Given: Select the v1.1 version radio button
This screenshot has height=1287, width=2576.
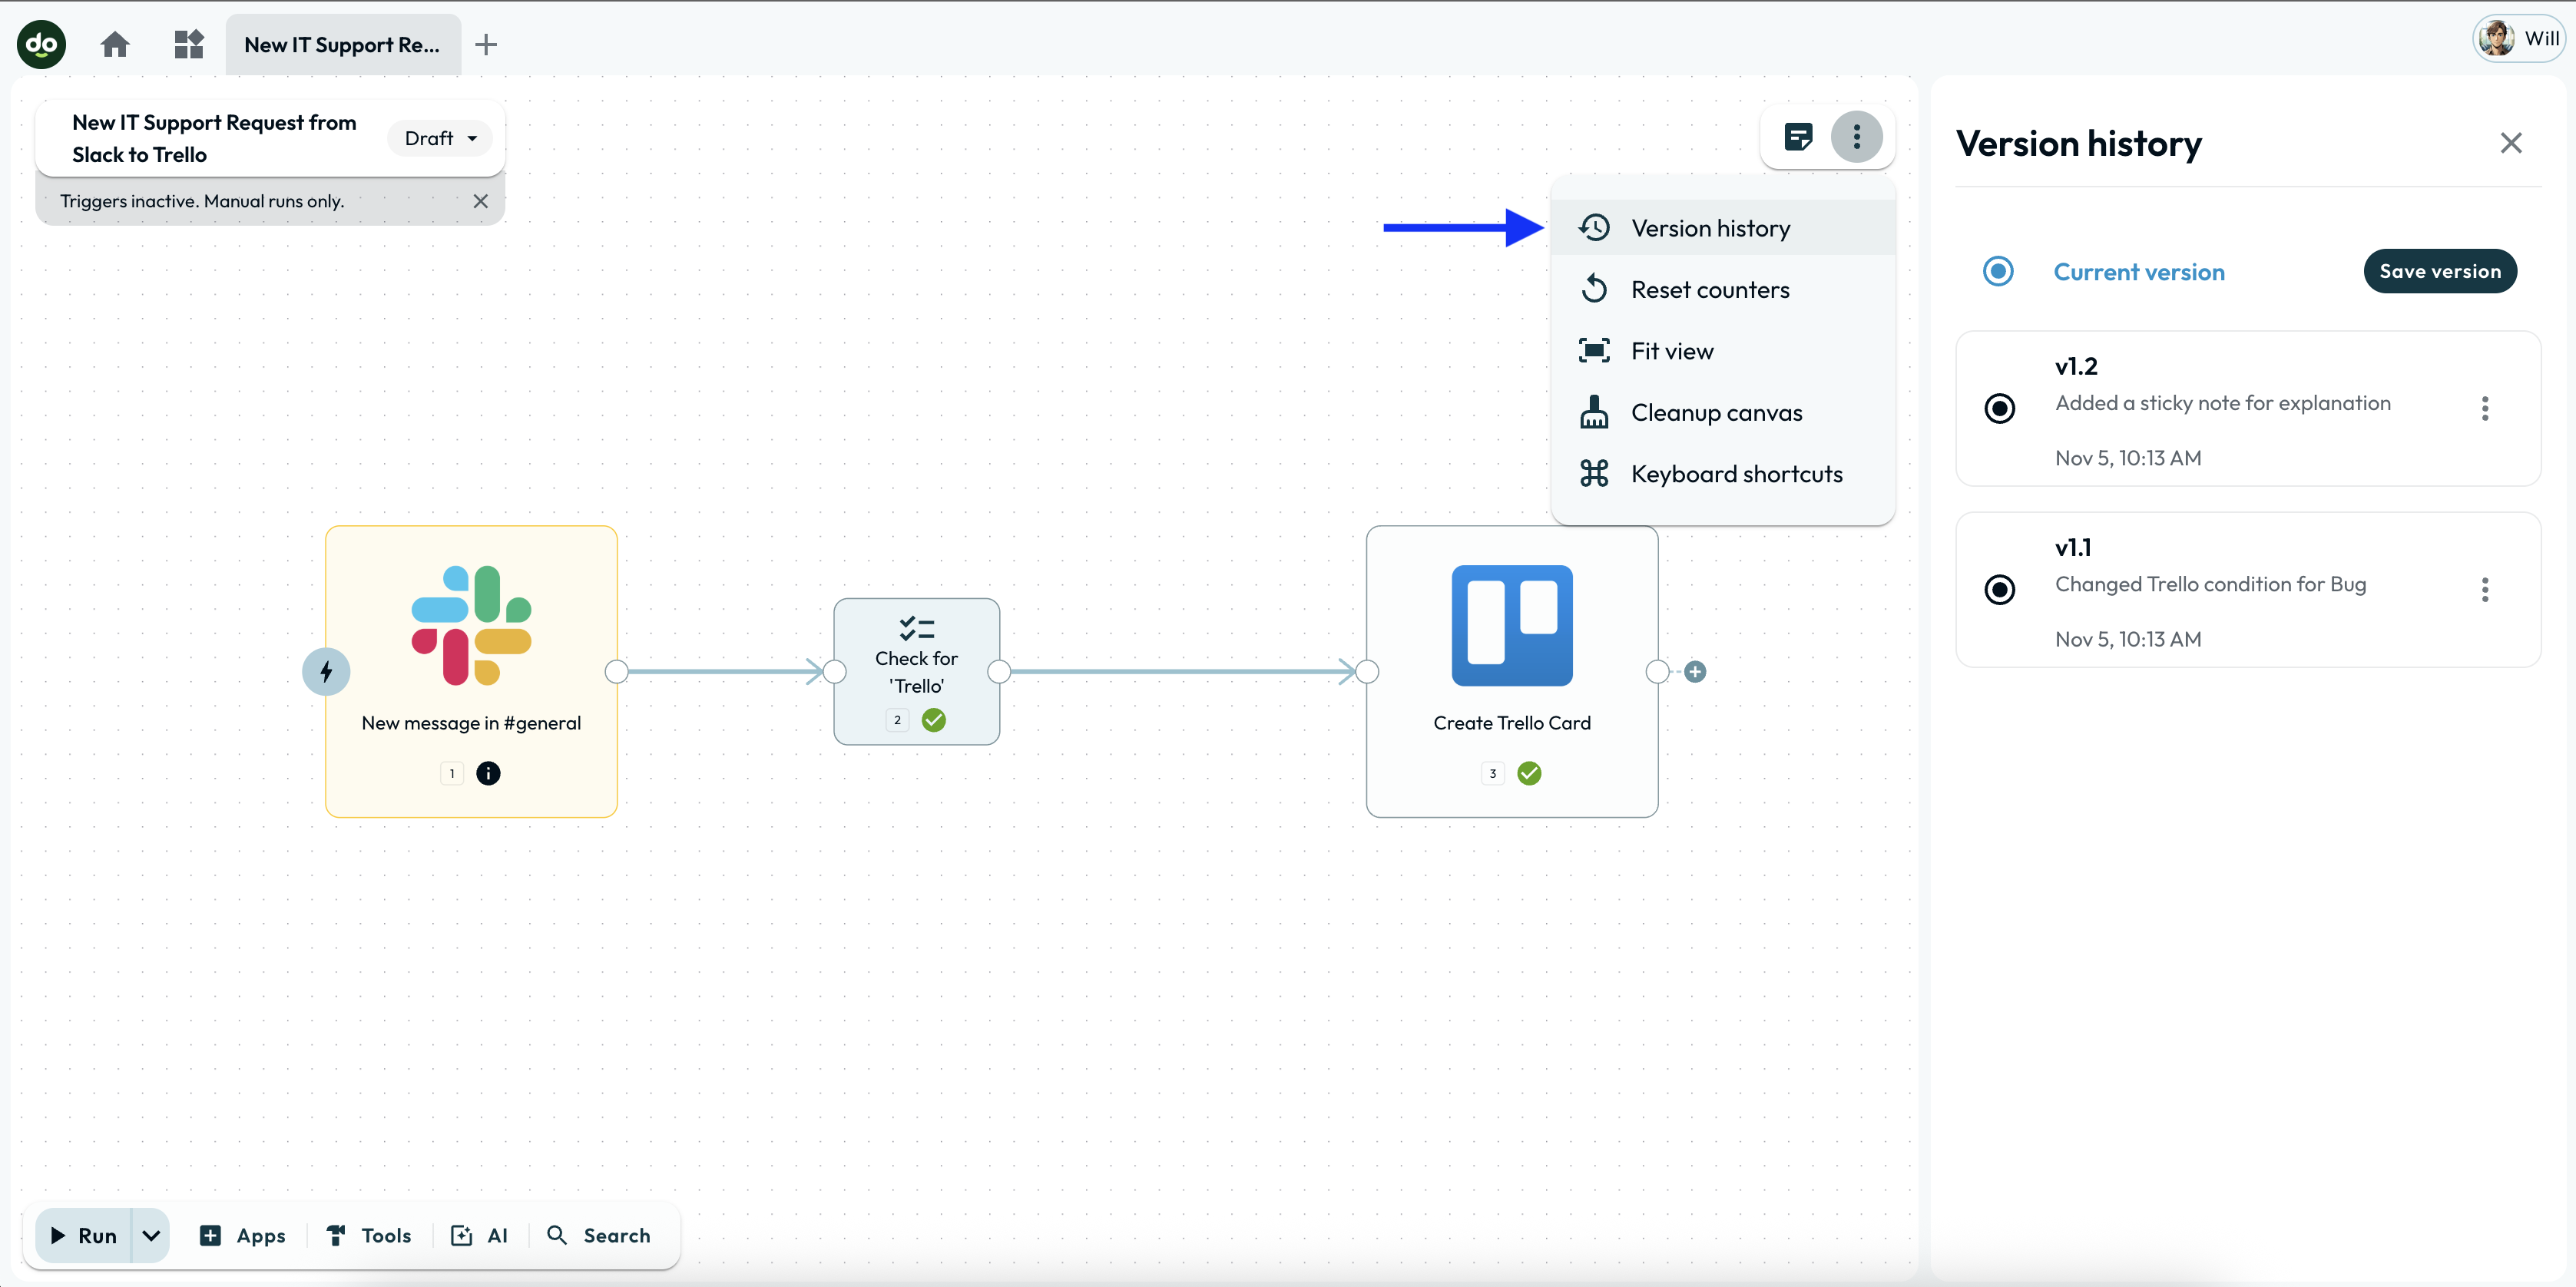Looking at the screenshot, I should point(1999,589).
